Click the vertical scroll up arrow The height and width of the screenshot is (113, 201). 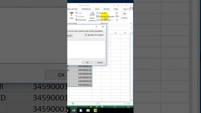tap(131, 33)
